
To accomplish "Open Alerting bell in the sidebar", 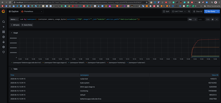I will click(4, 42).
